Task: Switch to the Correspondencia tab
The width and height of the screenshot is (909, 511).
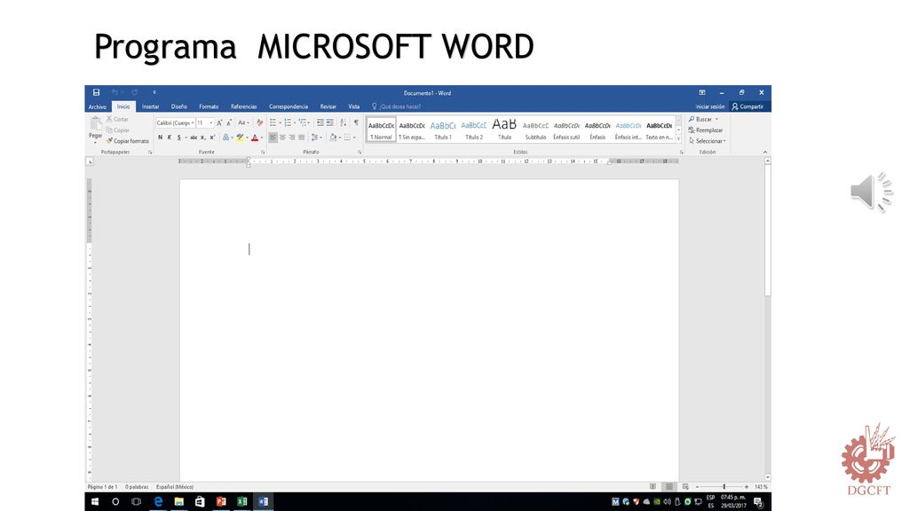Action: pyautogui.click(x=289, y=106)
